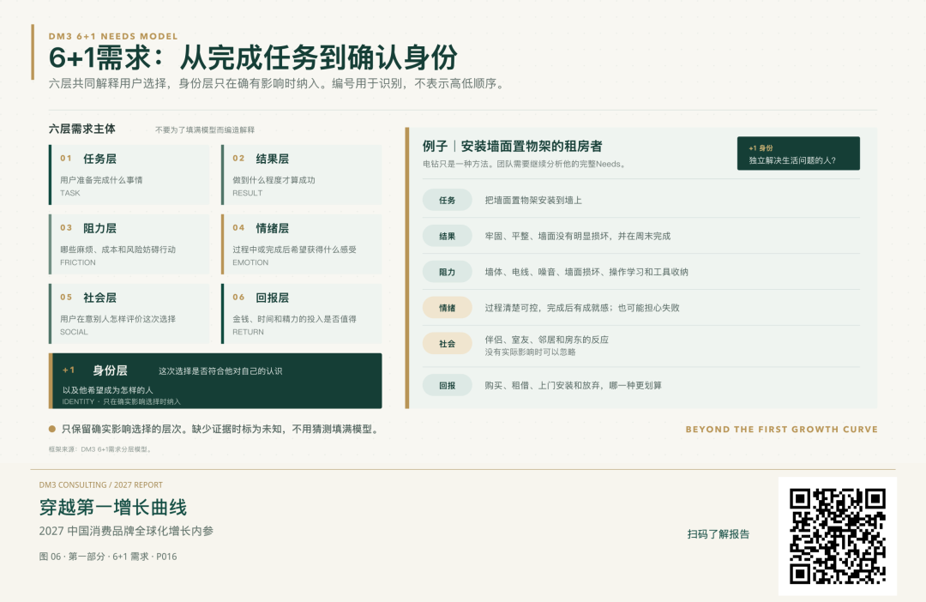Viewport: 926px width, 602px height.
Task: Click the heading 例子｜安装墙面置物架的租房者
Action: (513, 146)
